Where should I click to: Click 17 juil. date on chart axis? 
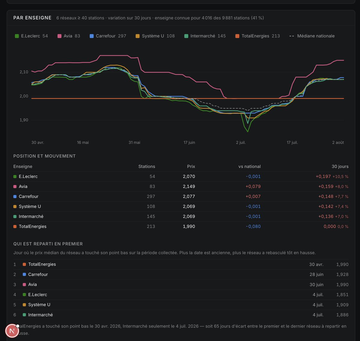pos(292,143)
